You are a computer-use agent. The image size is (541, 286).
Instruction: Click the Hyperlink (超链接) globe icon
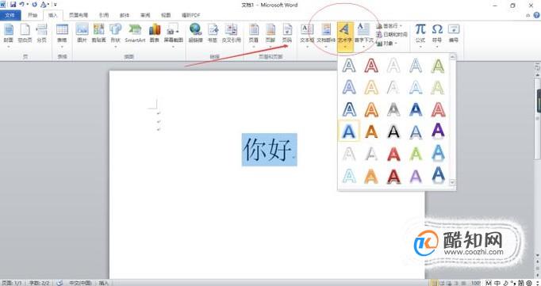pos(195,33)
